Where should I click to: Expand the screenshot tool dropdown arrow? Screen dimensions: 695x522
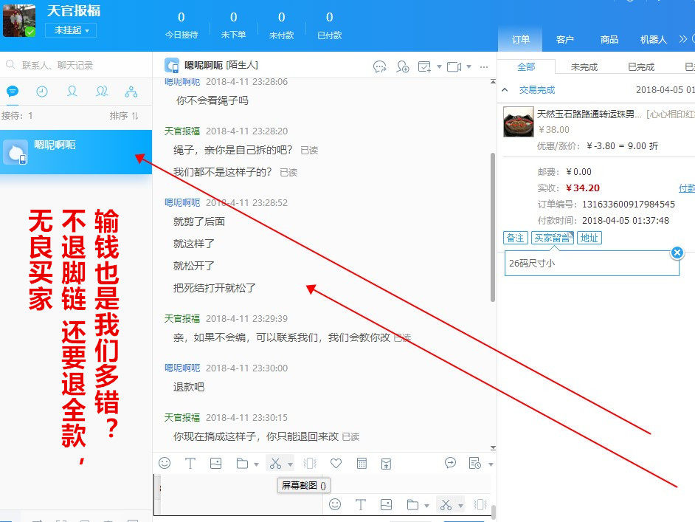click(x=291, y=464)
